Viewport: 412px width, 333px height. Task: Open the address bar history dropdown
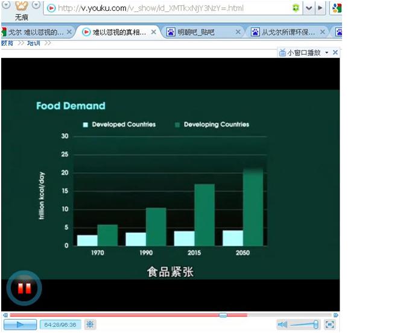pyautogui.click(x=309, y=8)
